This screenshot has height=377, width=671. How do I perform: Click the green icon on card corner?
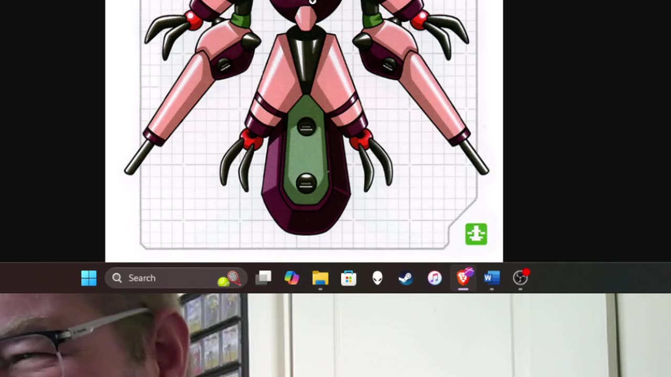tap(476, 234)
